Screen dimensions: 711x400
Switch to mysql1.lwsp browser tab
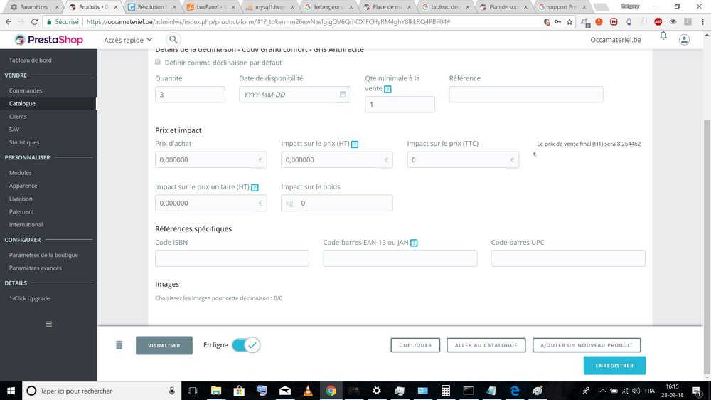pyautogui.click(x=270, y=7)
